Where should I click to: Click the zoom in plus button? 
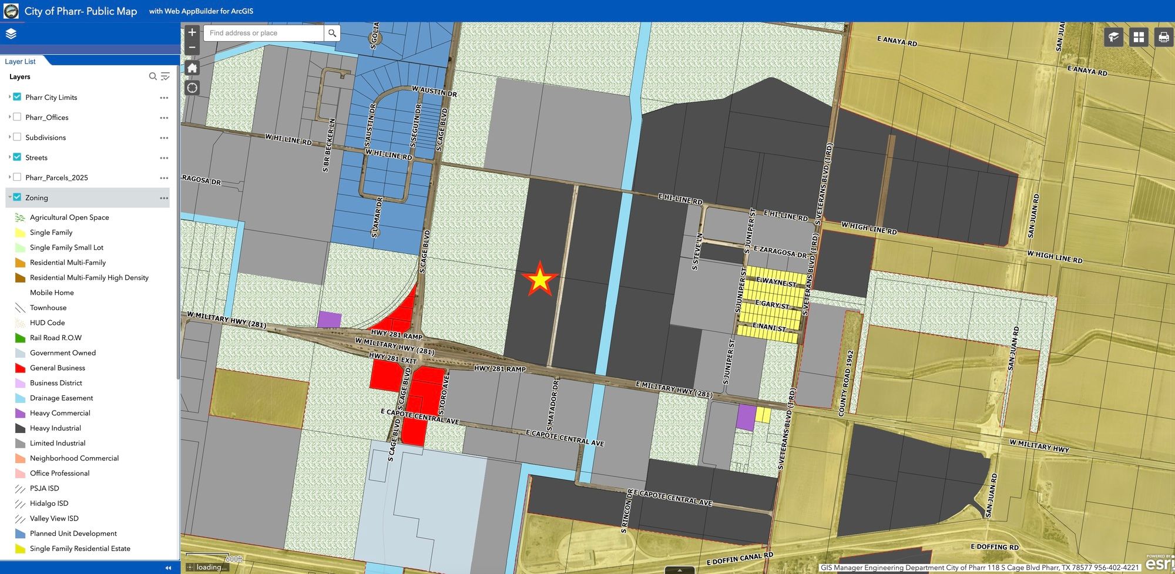[x=192, y=32]
